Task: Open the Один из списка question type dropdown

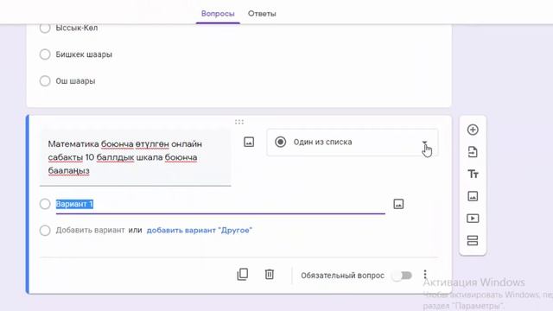Action: coord(353,142)
